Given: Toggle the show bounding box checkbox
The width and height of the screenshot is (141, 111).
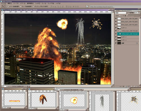Looking at the screenshot, I should click(33, 6).
